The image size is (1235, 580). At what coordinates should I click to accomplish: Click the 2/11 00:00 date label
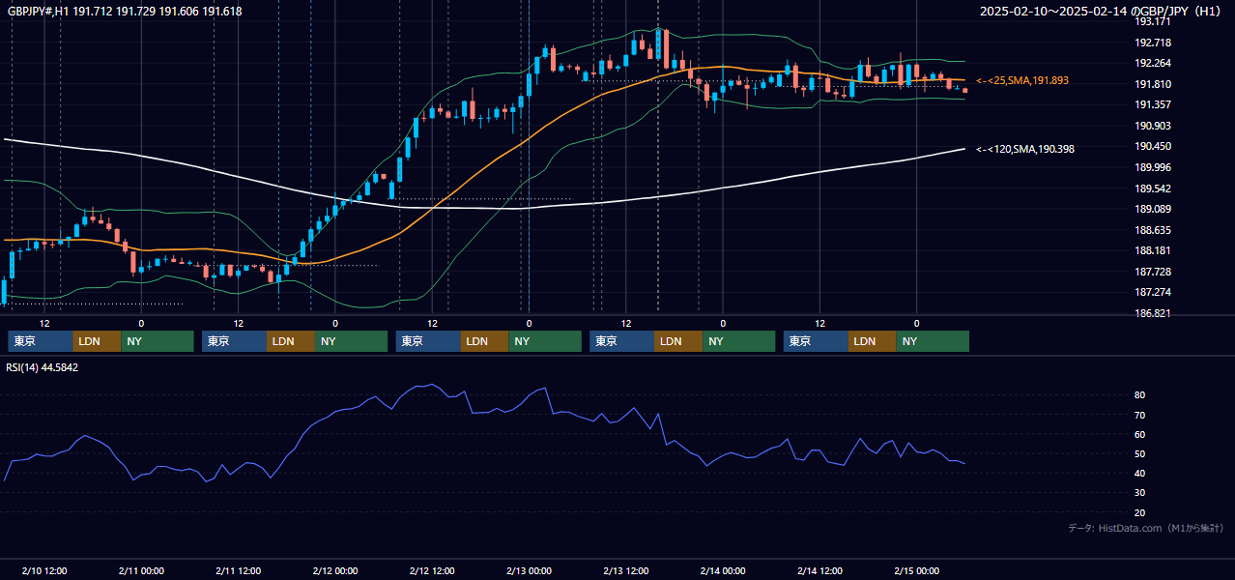[x=141, y=570]
